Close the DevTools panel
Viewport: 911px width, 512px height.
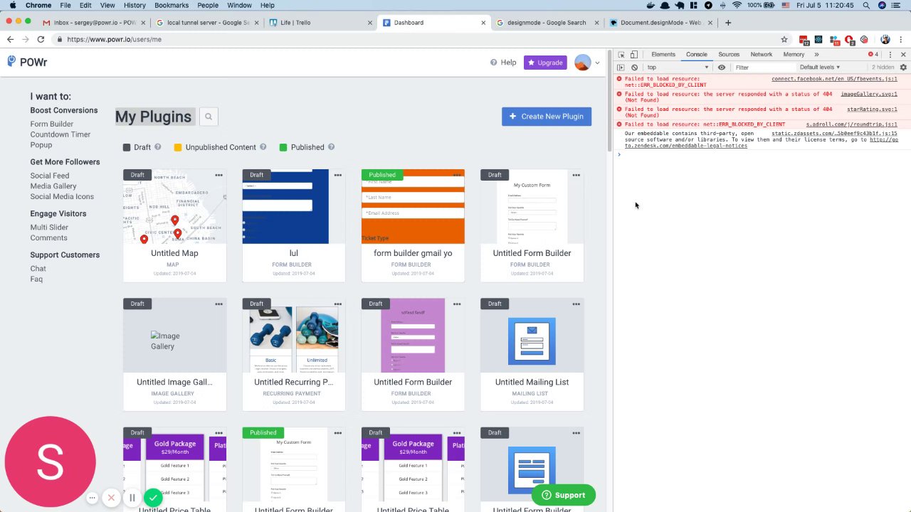click(x=904, y=55)
